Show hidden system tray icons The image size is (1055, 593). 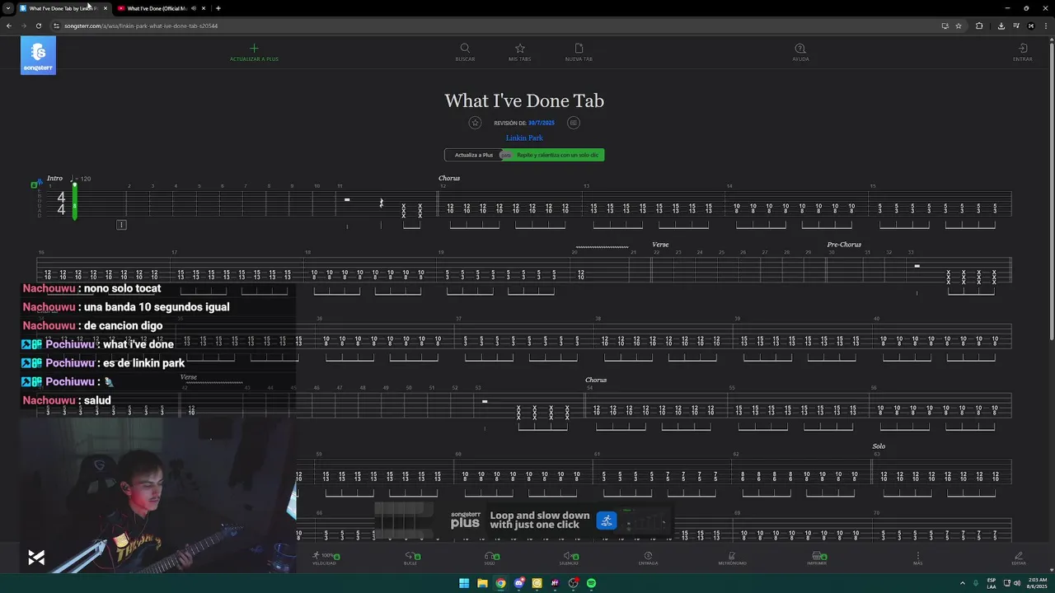coord(963,583)
